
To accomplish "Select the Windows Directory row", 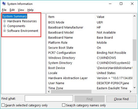I will [90, 58].
